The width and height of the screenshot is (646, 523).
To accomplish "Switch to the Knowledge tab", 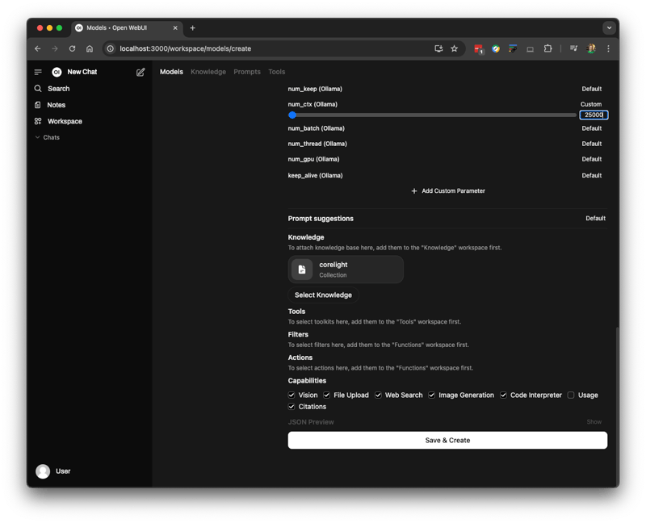I will [208, 72].
